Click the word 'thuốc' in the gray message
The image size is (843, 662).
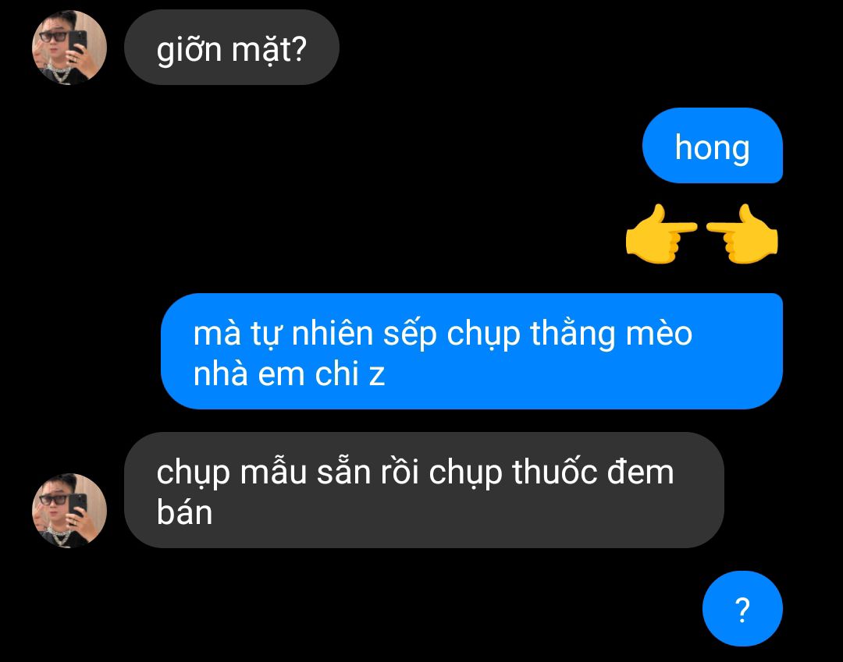point(555,472)
